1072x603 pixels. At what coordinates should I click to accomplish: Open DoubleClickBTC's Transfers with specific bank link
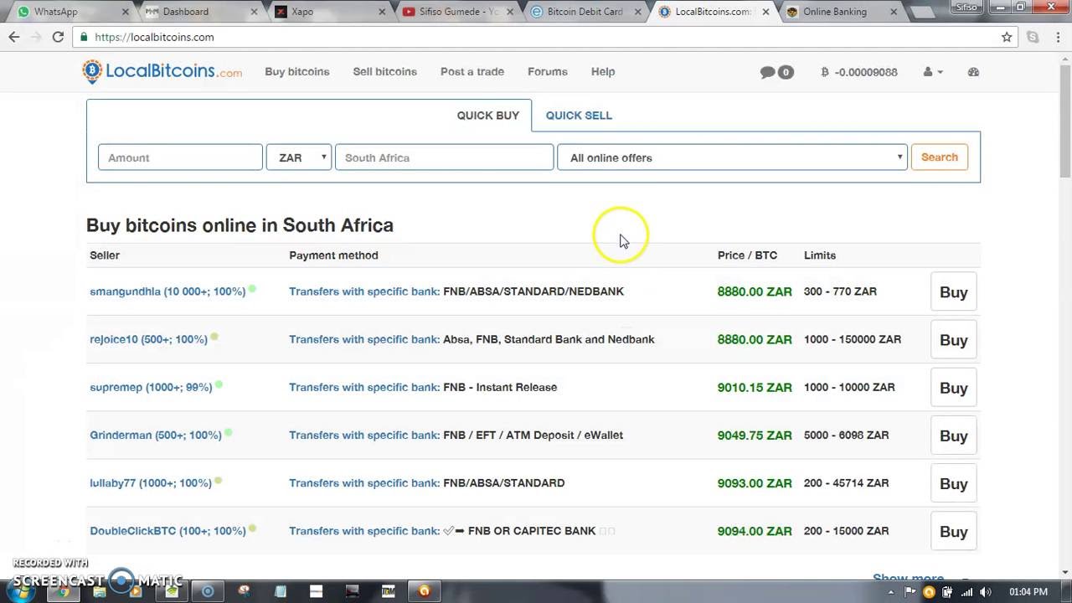(364, 530)
